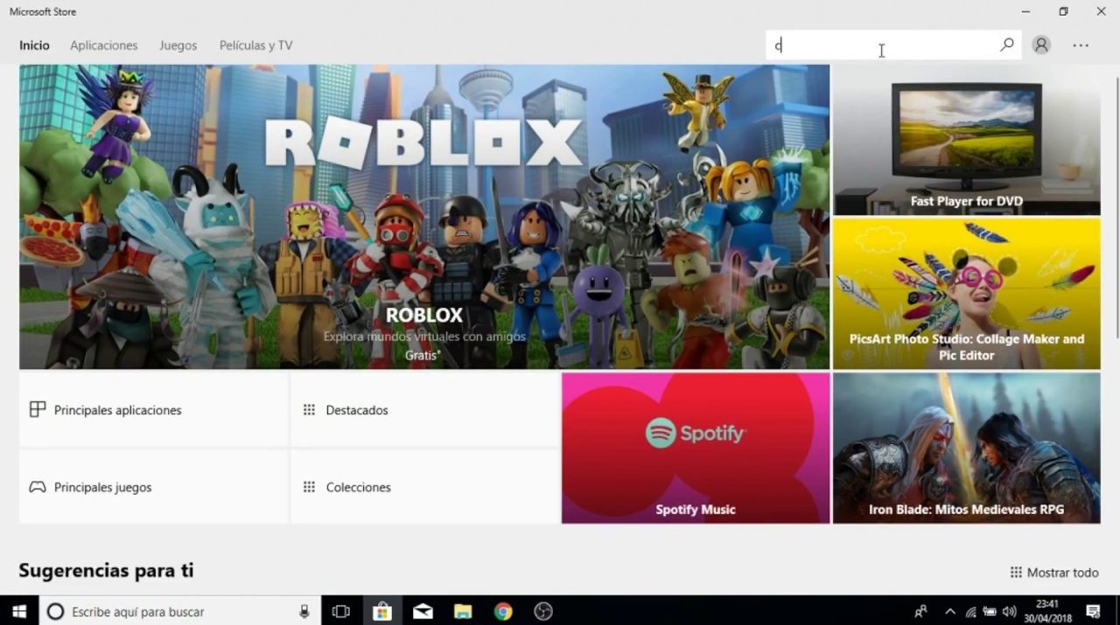This screenshot has width=1120, height=625.
Task: Click the taskbar volume speaker icon
Action: point(1009,611)
